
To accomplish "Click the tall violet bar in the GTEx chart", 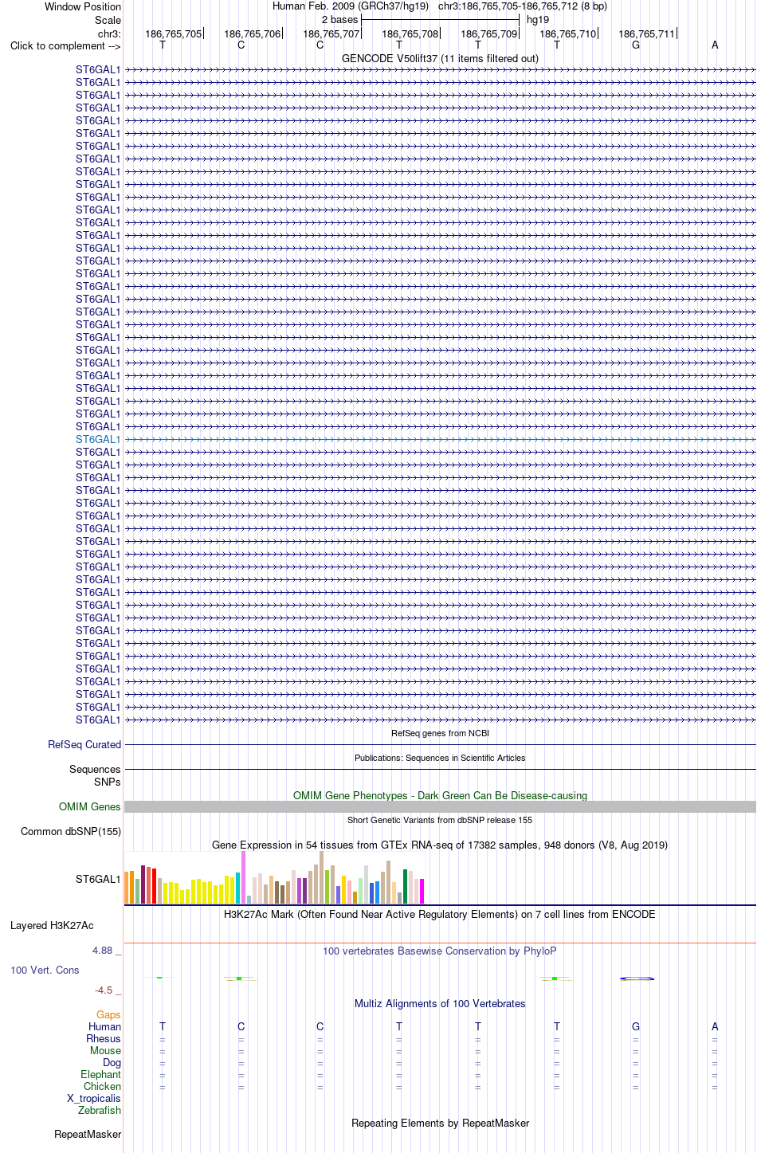I will tap(243, 877).
